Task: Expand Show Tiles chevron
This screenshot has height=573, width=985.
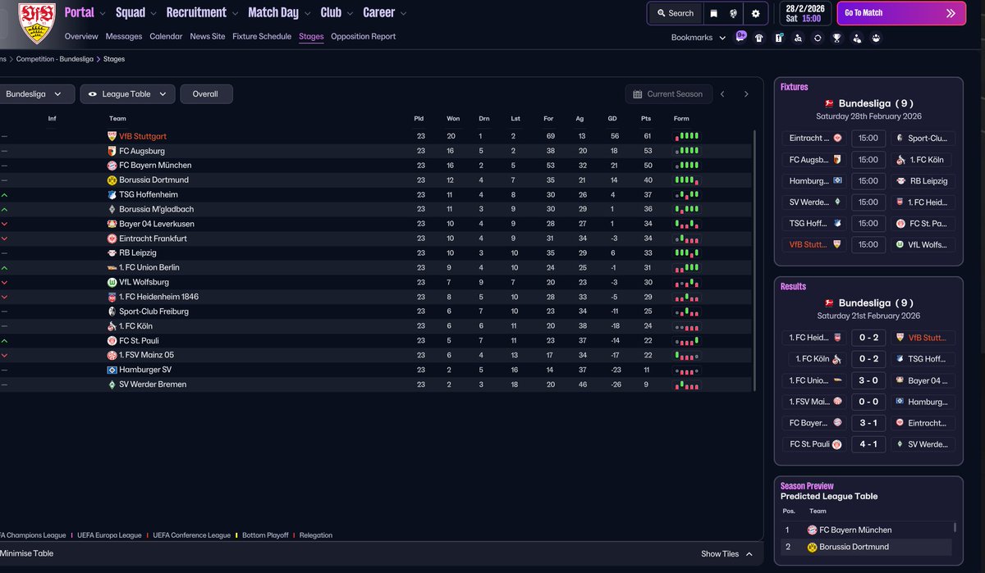Action: click(749, 554)
